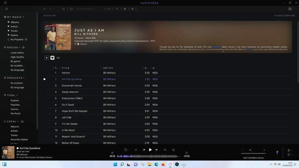Seek within the playback waveform
Screen dimensions: 299x168
(149, 156)
